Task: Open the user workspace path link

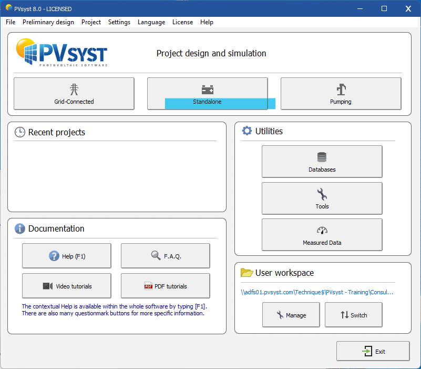Action: (x=317, y=292)
